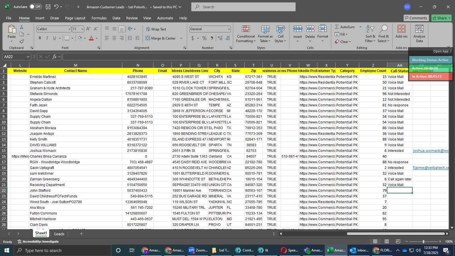
Task: Click Increase Font Size icon
Action: [x=88, y=29]
